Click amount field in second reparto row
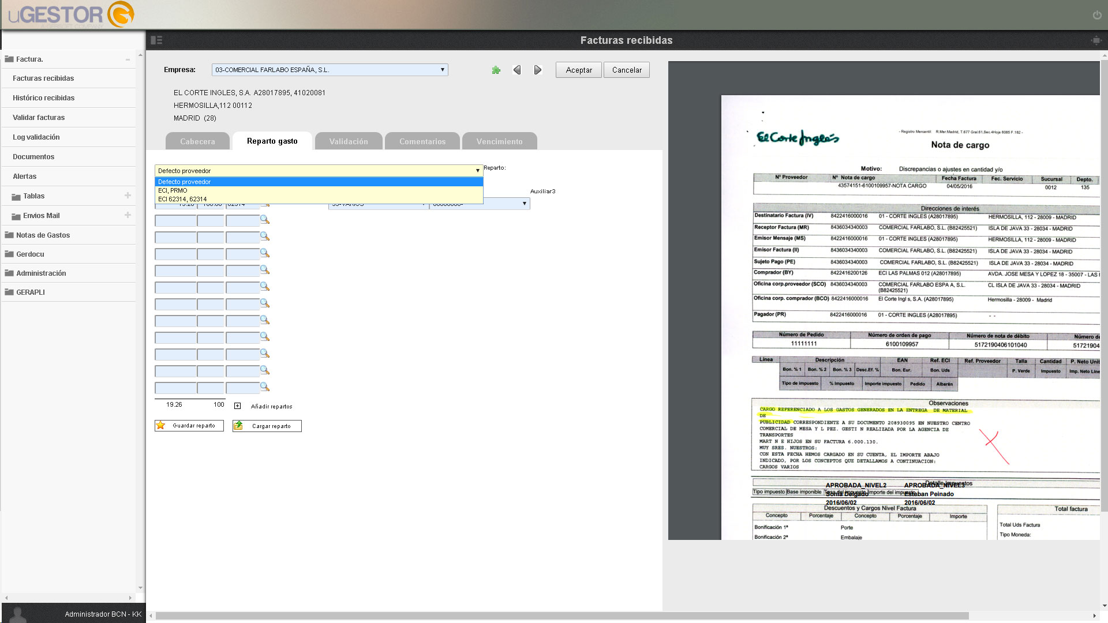The image size is (1108, 623). 176,220
